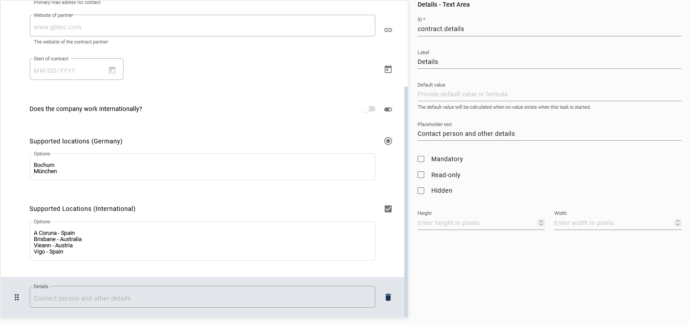Check the Read-only option
This screenshot has width=689, height=325.
click(x=421, y=174)
